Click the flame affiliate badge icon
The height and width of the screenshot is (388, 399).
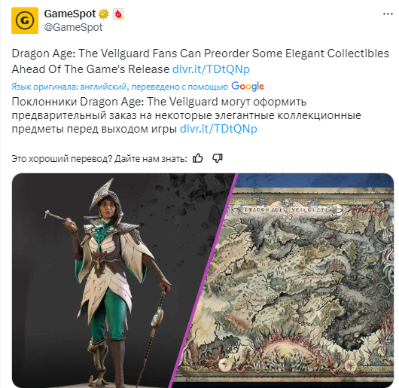click(118, 14)
